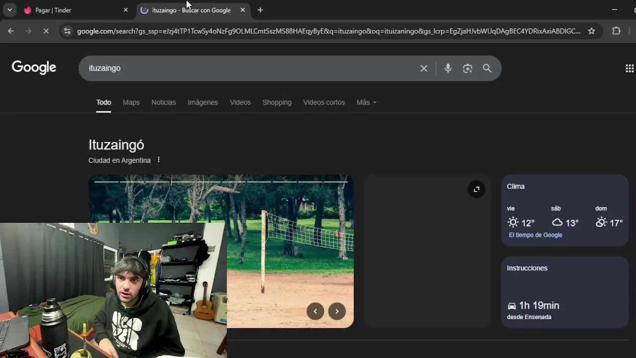Click the URL address bar
This screenshot has height=358, width=636.
click(x=328, y=31)
